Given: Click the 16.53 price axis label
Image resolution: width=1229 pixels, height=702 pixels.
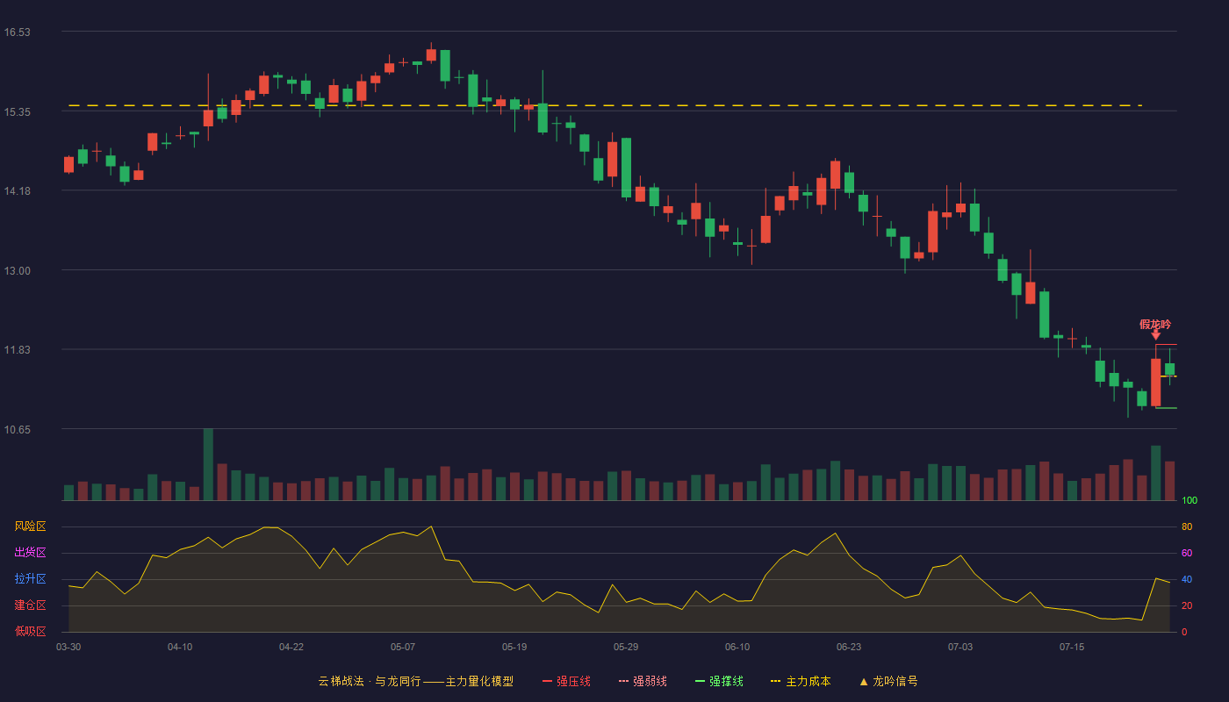Looking at the screenshot, I should click(x=17, y=32).
